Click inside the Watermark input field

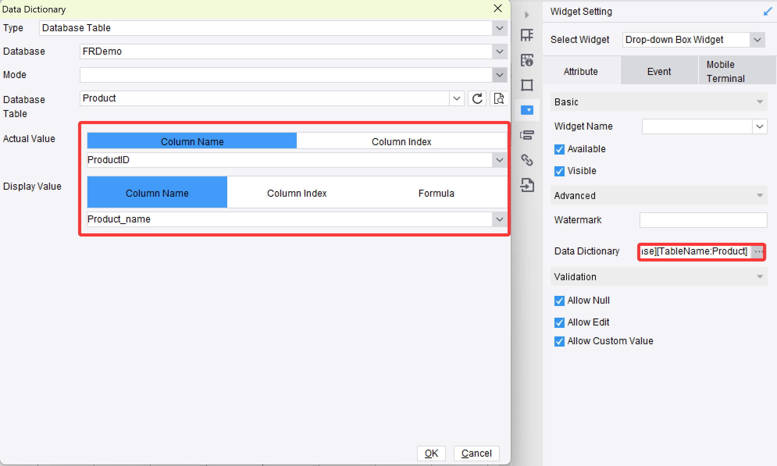tap(703, 220)
